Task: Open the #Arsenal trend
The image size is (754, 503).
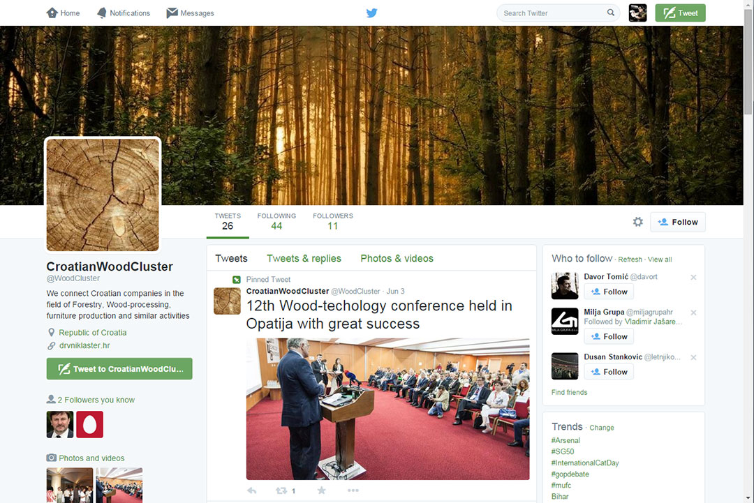Action: coord(565,440)
